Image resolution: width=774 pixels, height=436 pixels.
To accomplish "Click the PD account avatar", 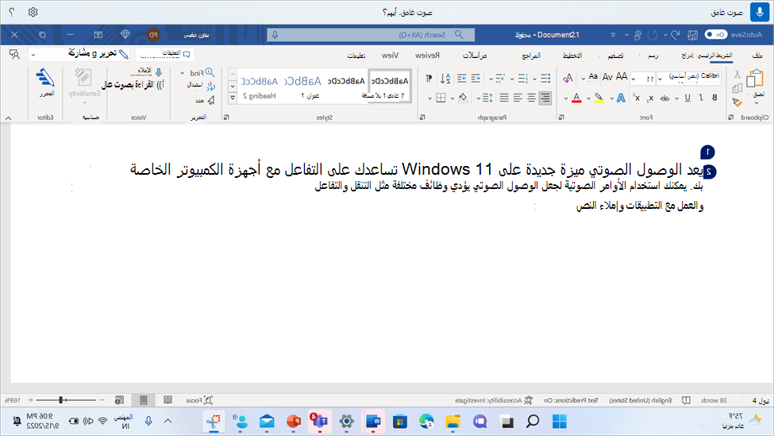I will [x=153, y=35].
